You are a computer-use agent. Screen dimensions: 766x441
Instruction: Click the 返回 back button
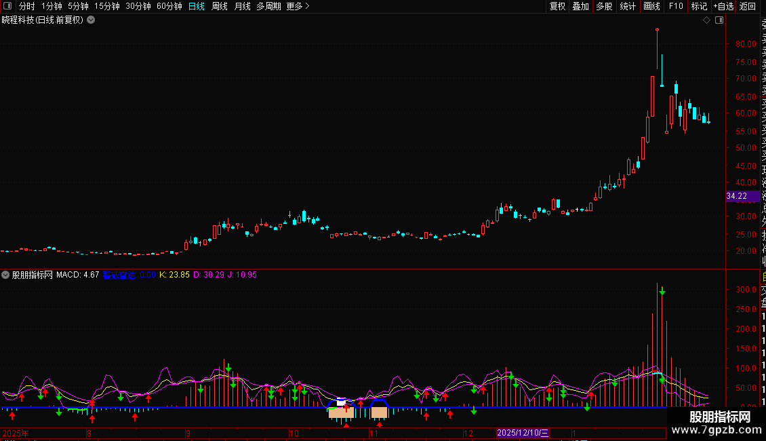748,6
